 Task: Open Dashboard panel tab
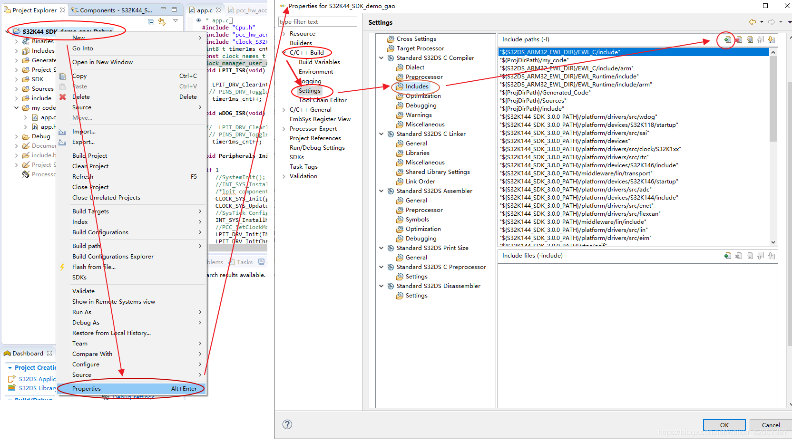tap(28, 354)
